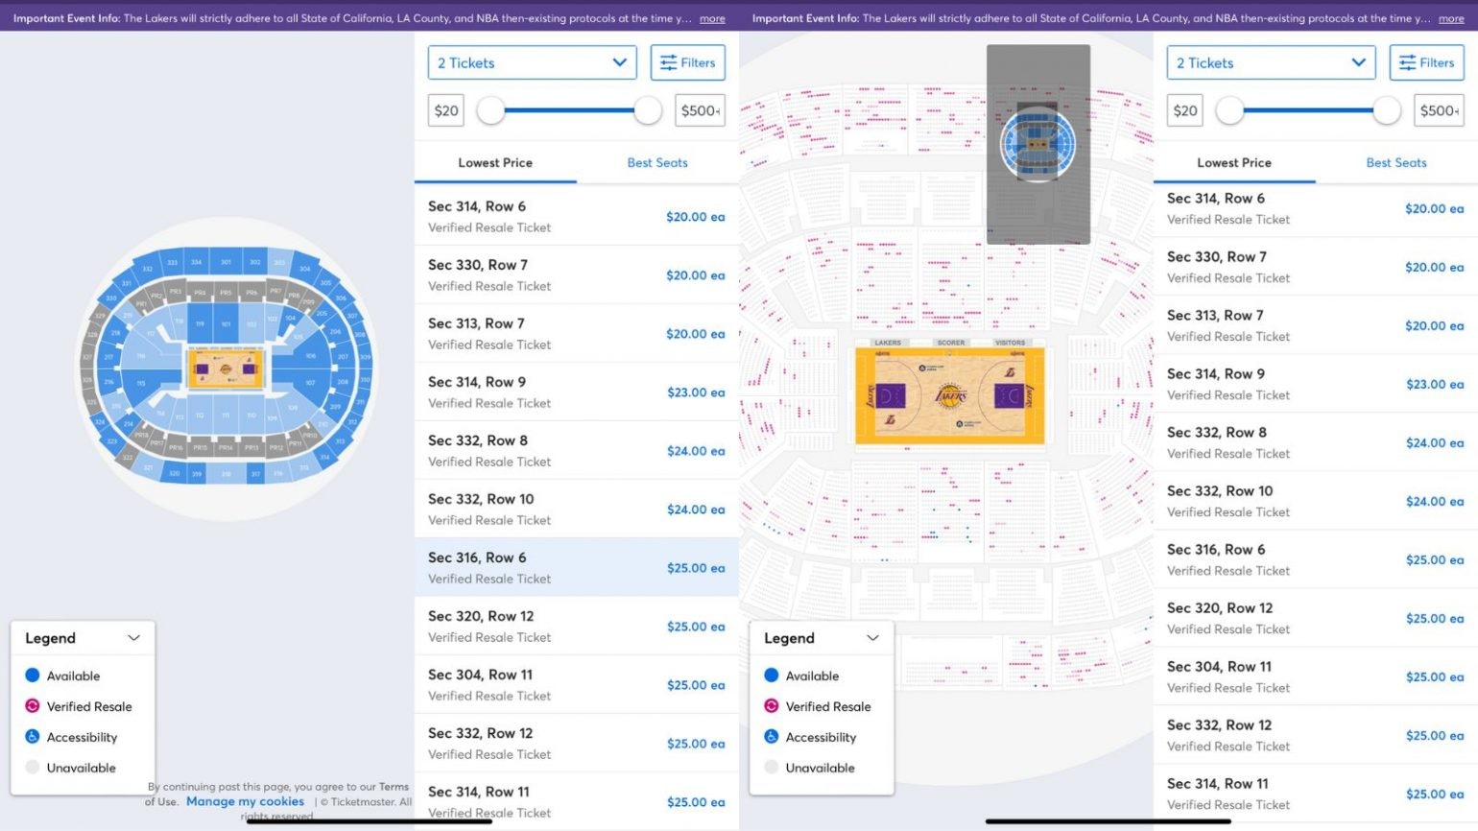This screenshot has width=1478, height=831.
Task: Open Filters in the left ticket pane
Action: 687,63
